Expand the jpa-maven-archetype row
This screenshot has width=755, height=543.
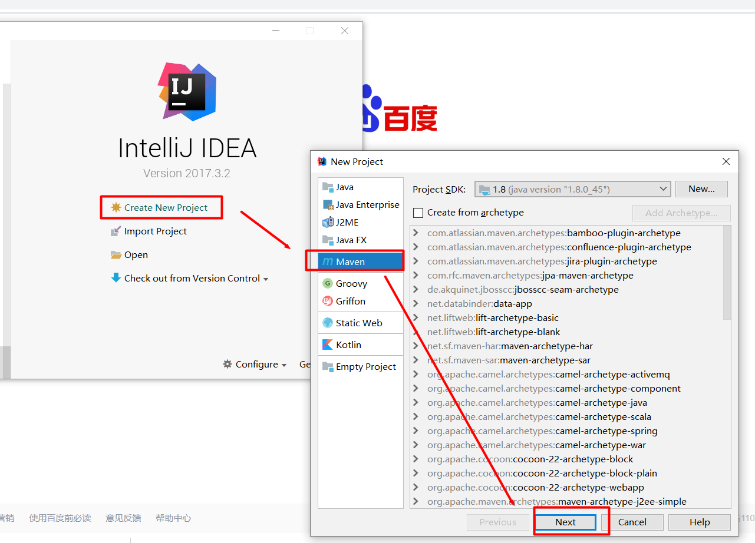[416, 276]
